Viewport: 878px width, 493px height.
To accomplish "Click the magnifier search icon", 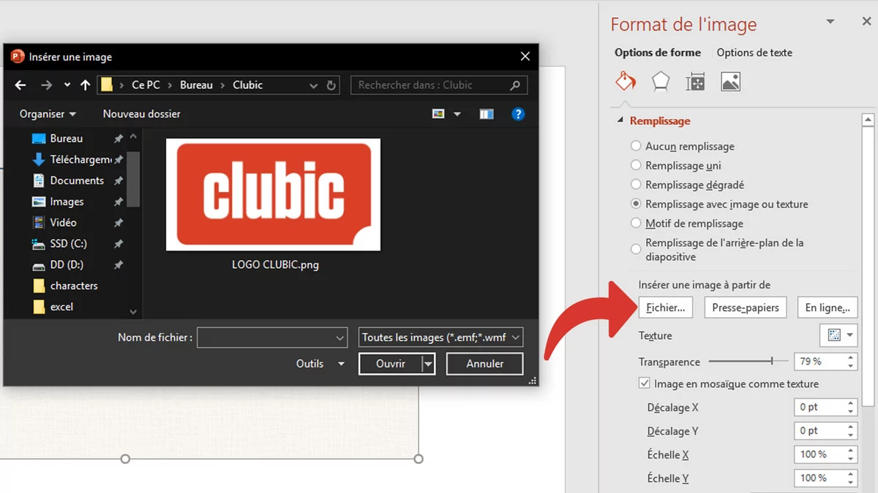I will (515, 85).
